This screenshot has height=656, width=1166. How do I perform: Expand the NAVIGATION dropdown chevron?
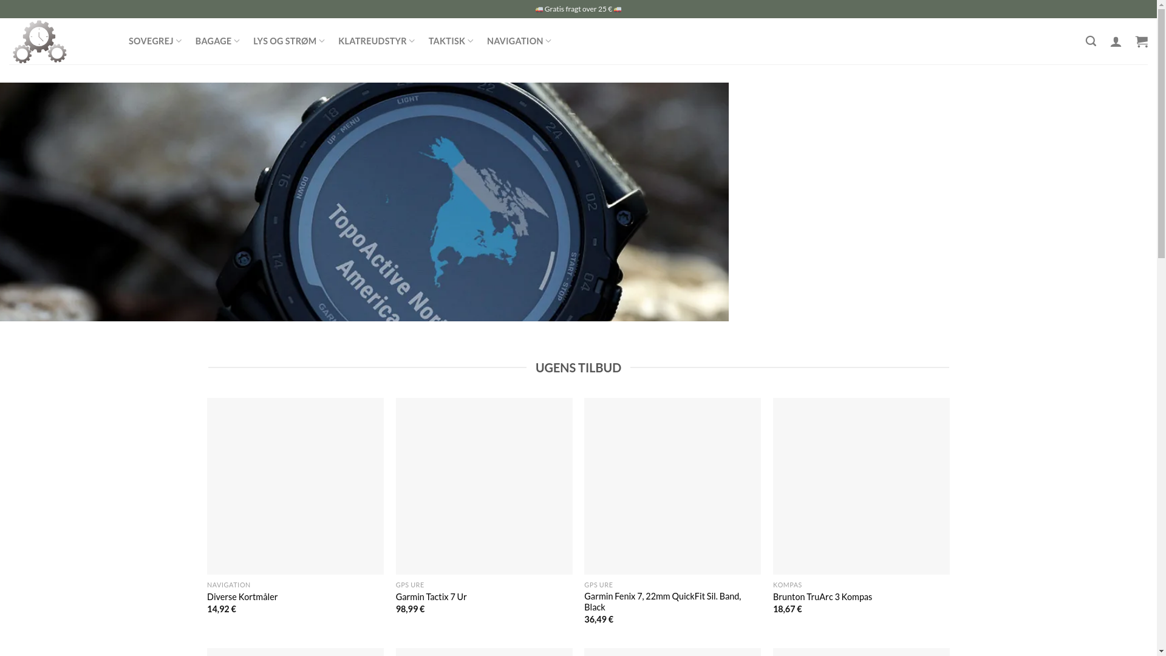coord(548,41)
